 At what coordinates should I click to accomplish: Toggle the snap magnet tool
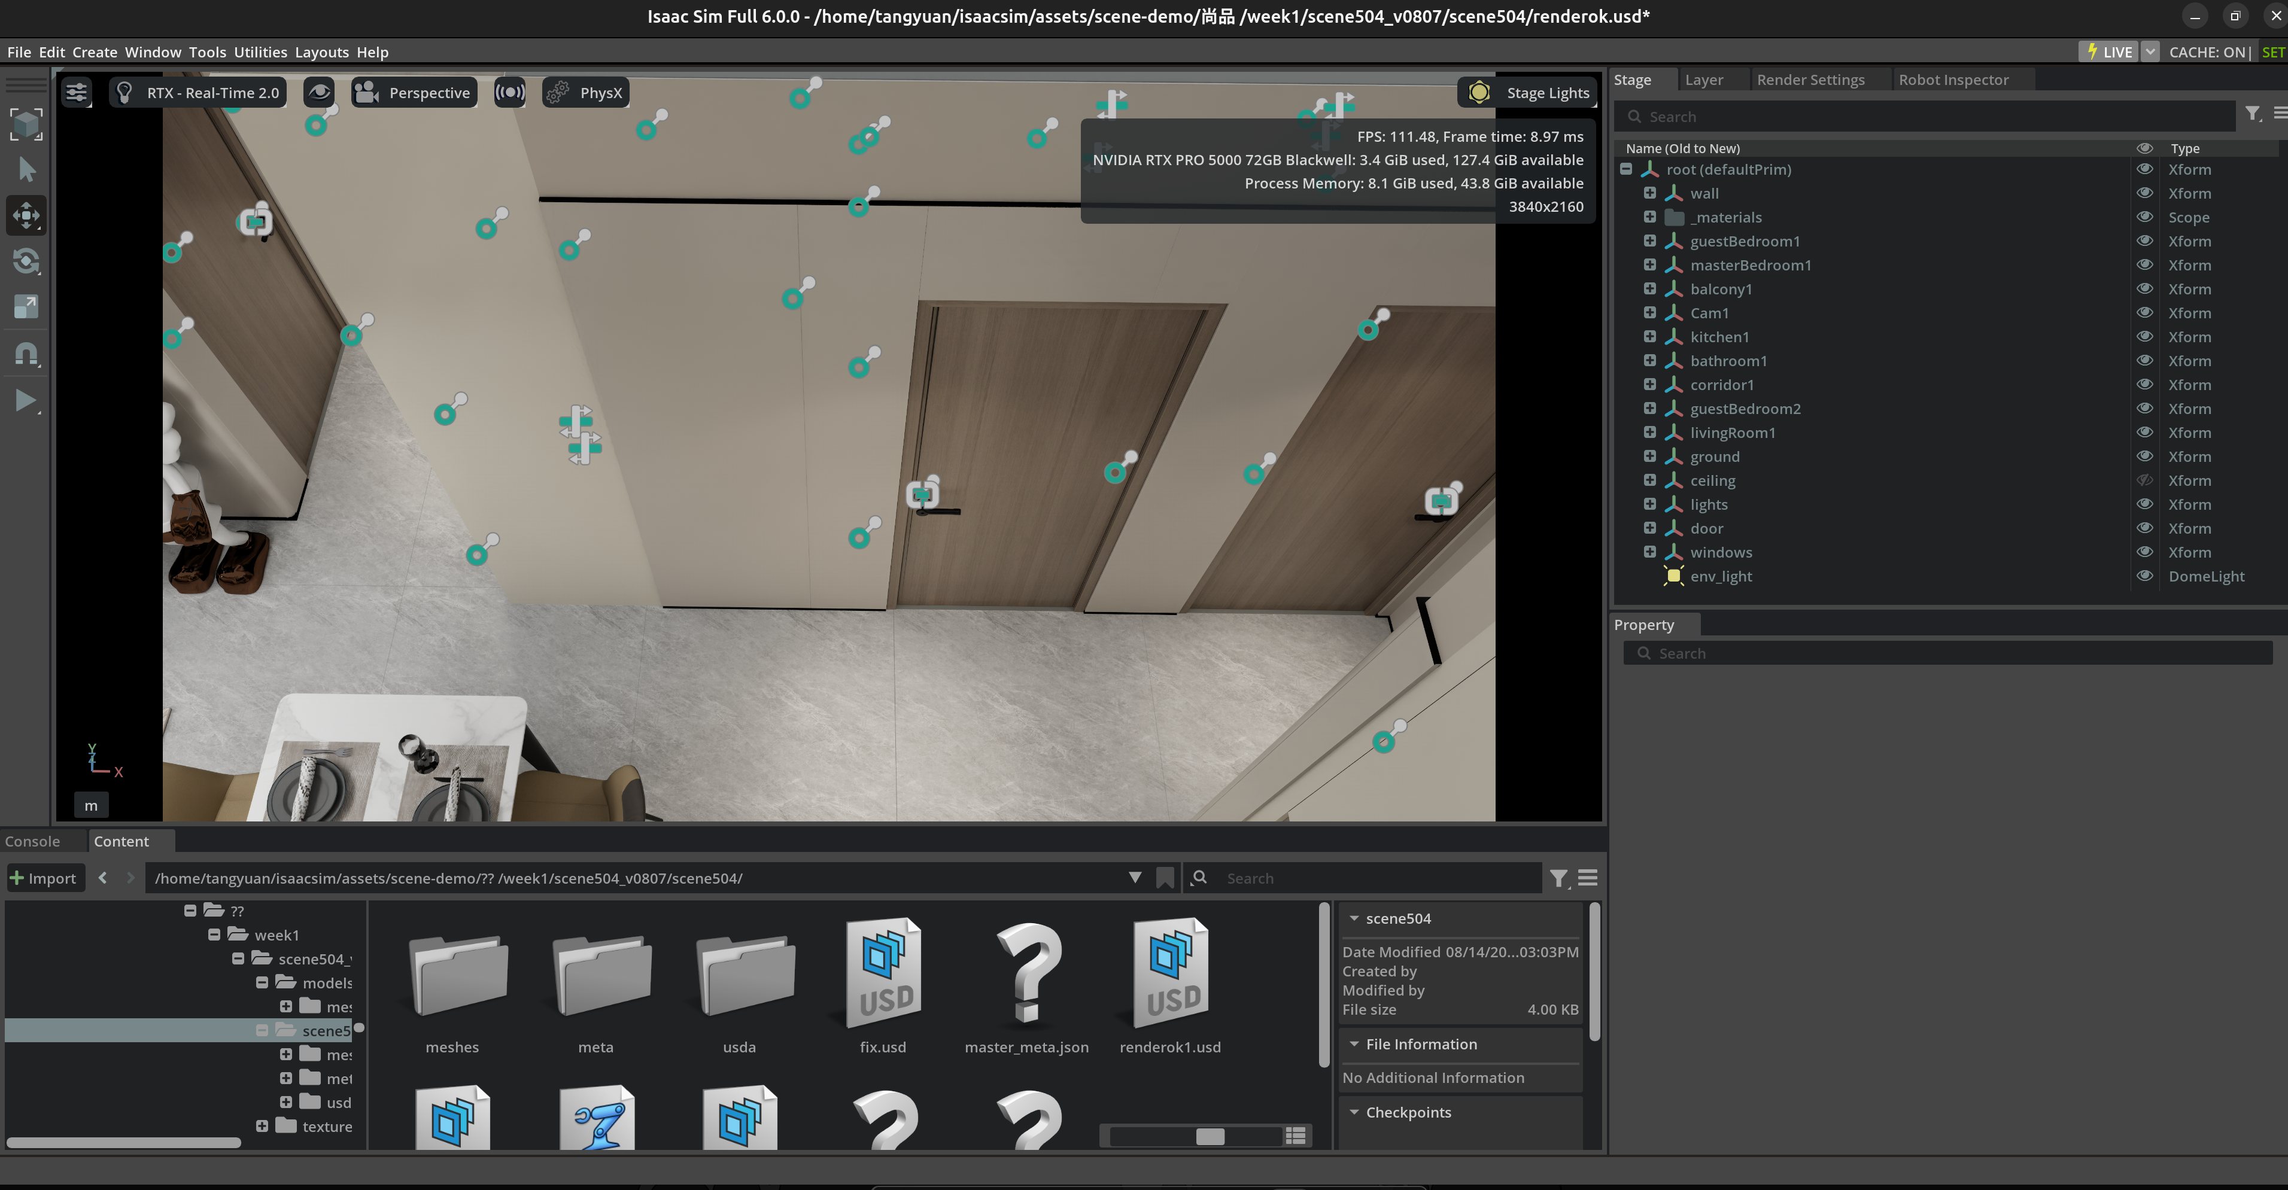(26, 354)
